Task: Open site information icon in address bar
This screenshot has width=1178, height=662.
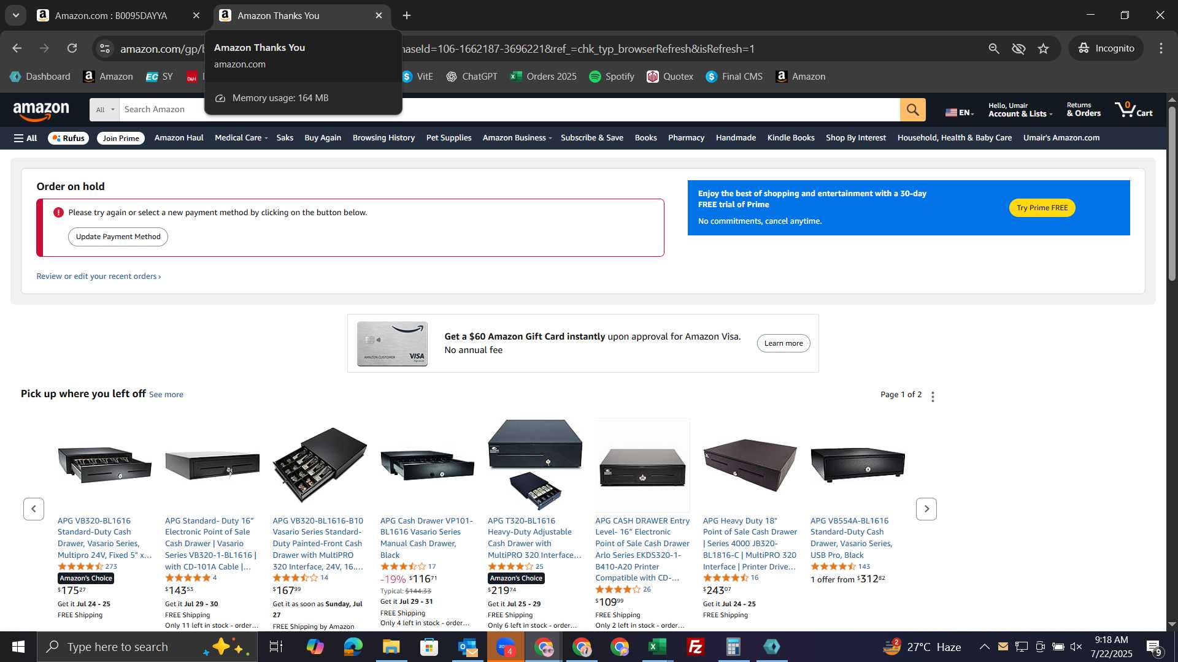Action: (x=105, y=48)
